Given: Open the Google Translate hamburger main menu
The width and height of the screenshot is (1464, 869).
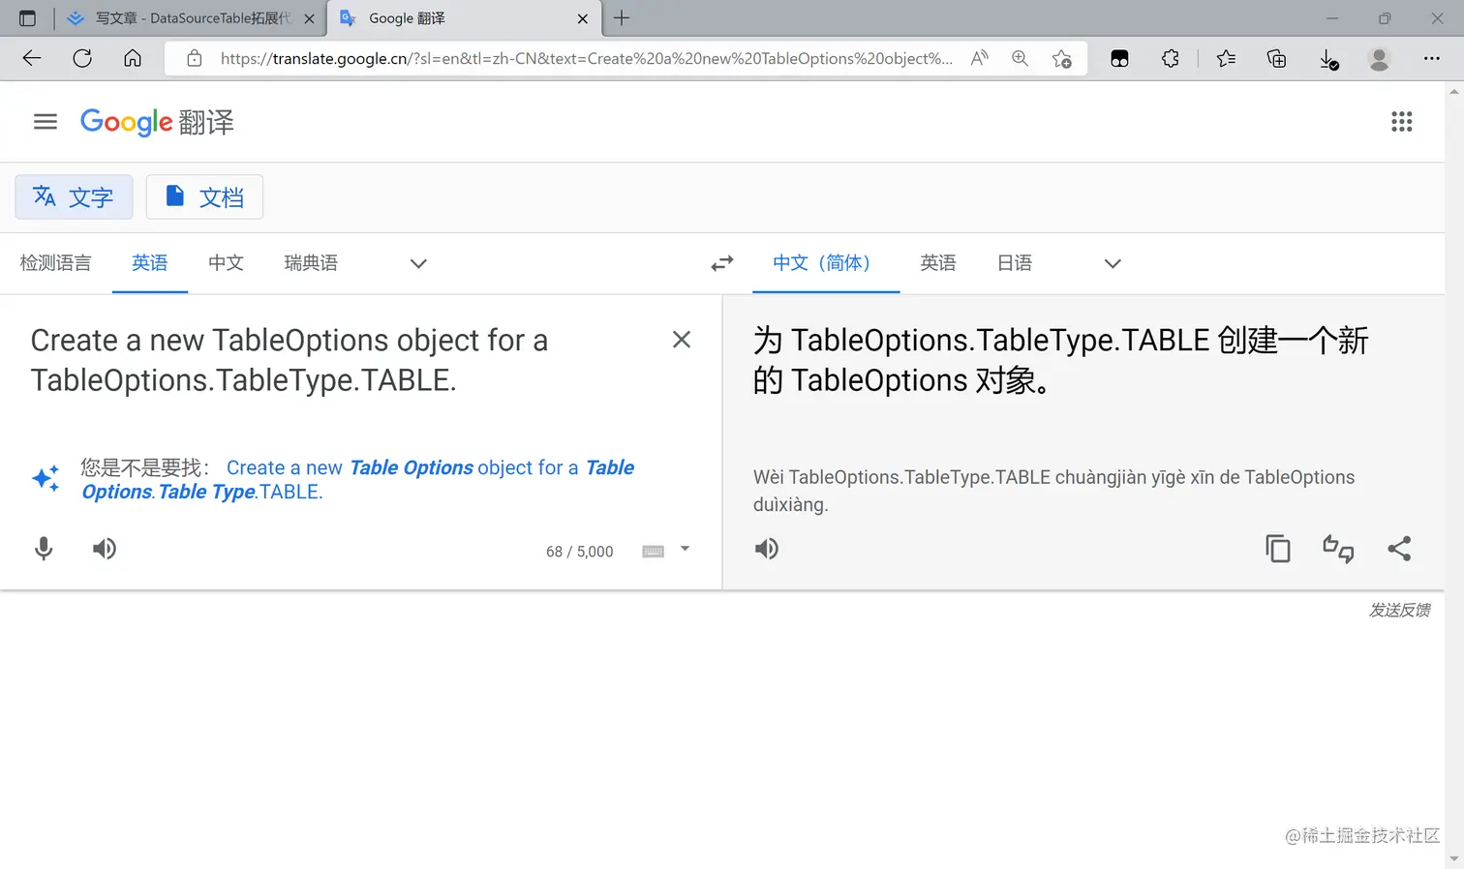Looking at the screenshot, I should [x=46, y=122].
